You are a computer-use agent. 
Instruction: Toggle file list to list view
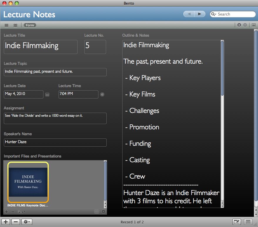point(96,211)
